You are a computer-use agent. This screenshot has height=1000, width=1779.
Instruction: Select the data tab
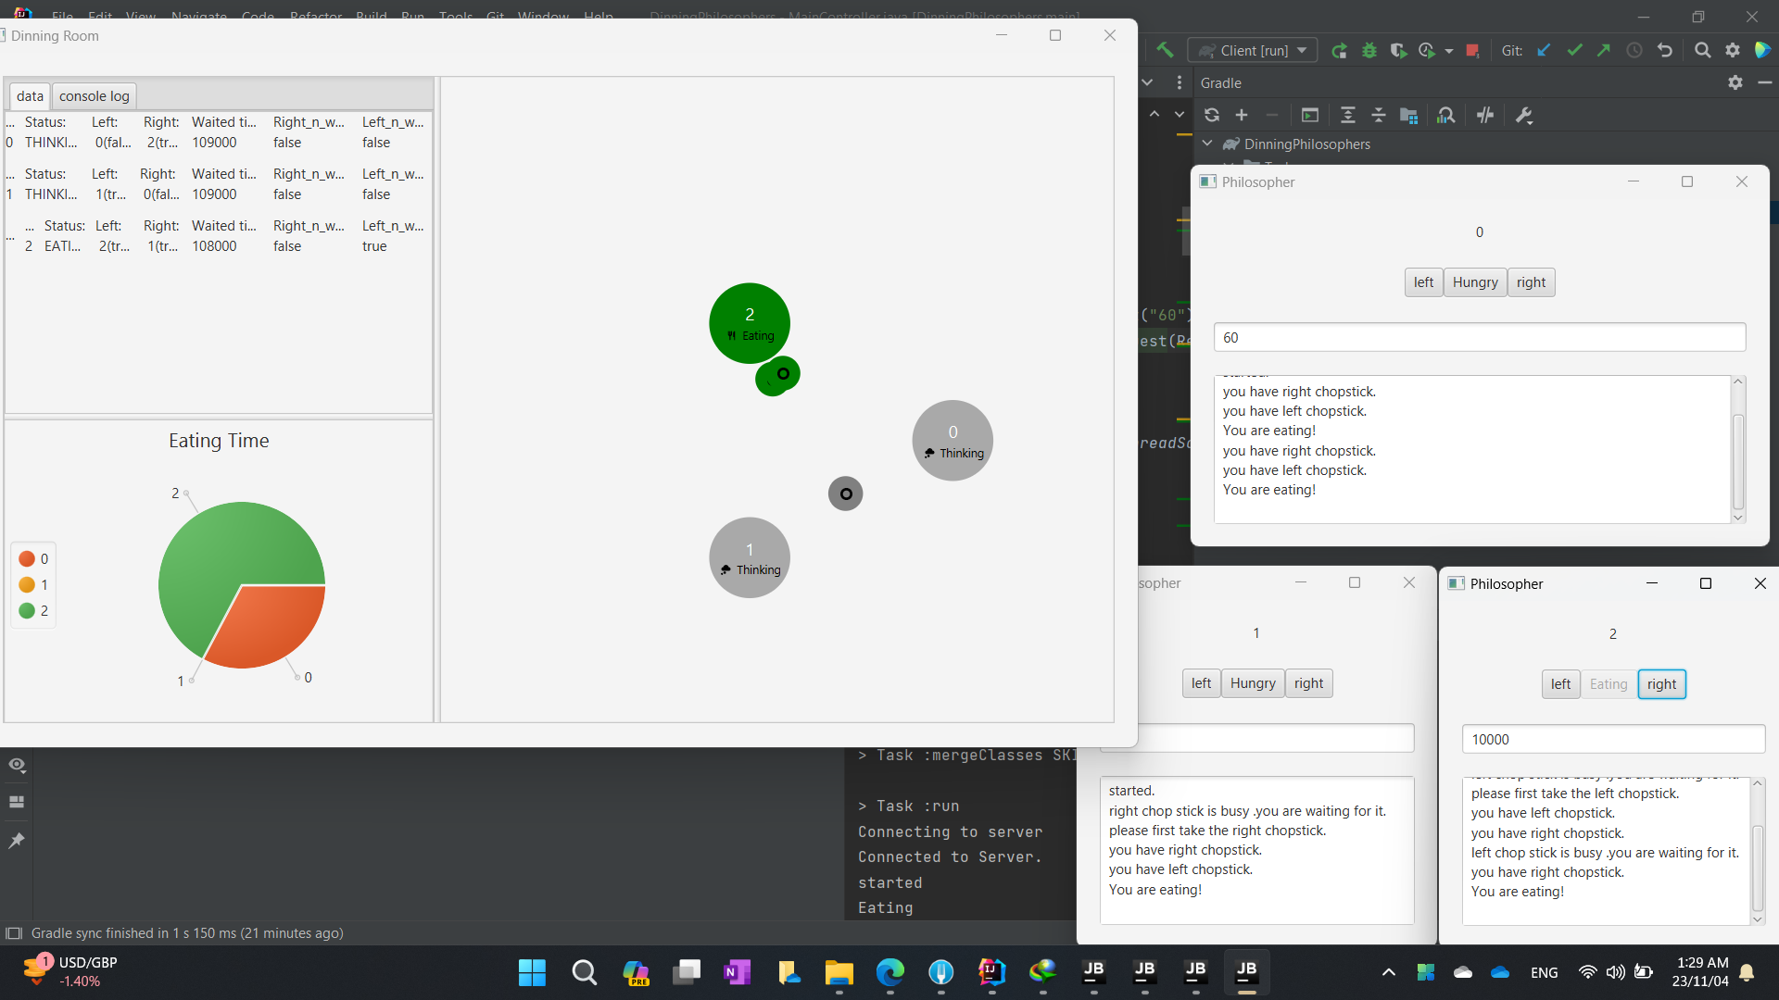click(30, 96)
